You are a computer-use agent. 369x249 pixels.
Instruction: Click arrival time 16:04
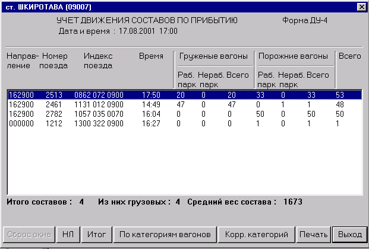(x=151, y=114)
